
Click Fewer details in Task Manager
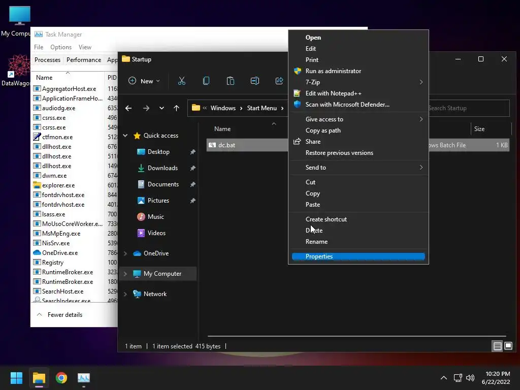coord(60,315)
